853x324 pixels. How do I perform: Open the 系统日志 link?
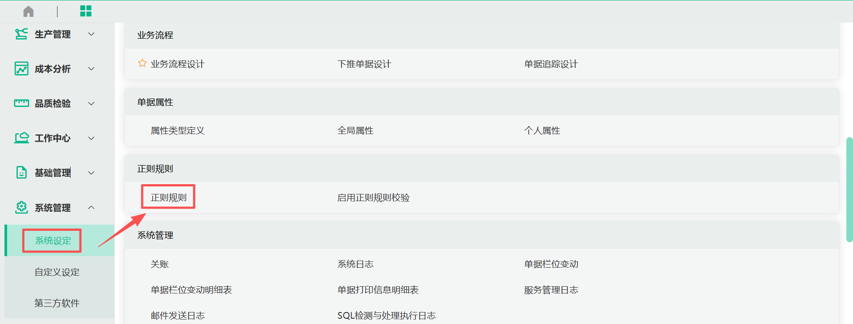tap(355, 264)
